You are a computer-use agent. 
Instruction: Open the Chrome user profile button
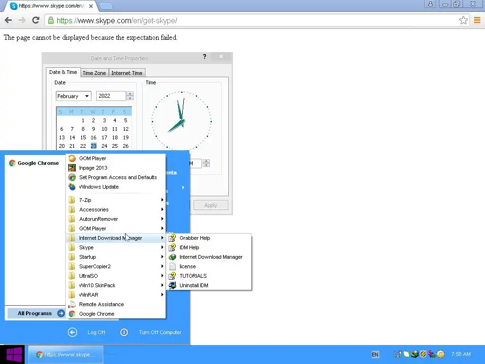(430, 4)
